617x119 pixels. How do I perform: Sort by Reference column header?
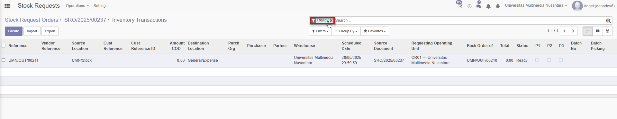tap(18, 46)
